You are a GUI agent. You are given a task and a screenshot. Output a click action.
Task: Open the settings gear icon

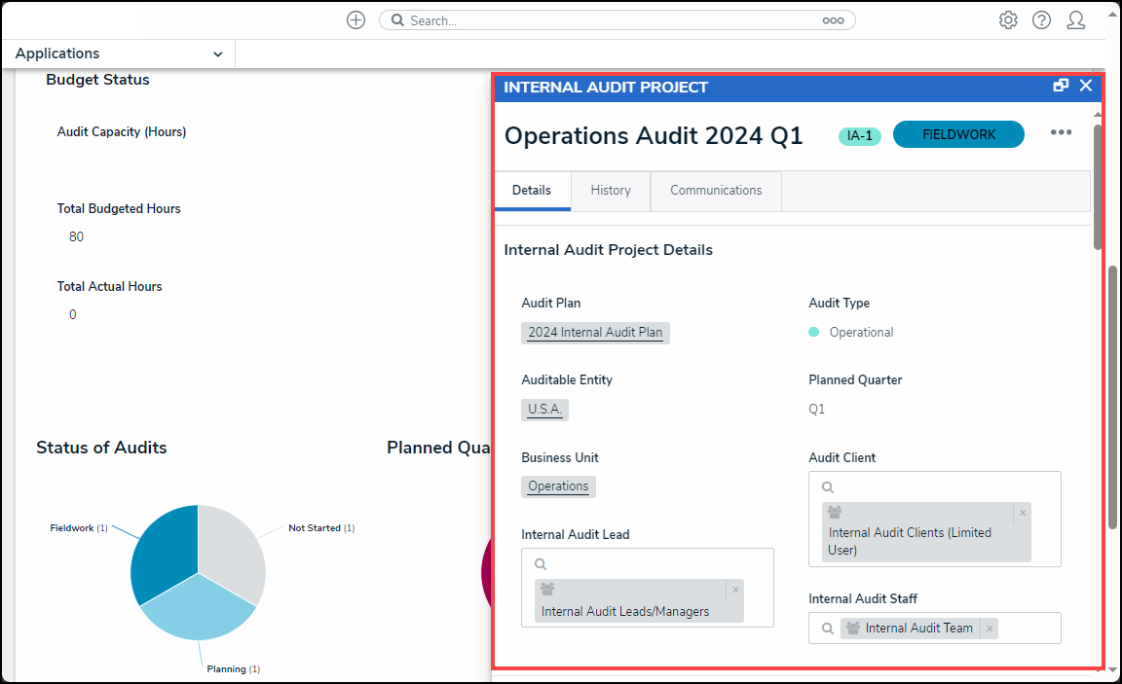tap(1008, 20)
